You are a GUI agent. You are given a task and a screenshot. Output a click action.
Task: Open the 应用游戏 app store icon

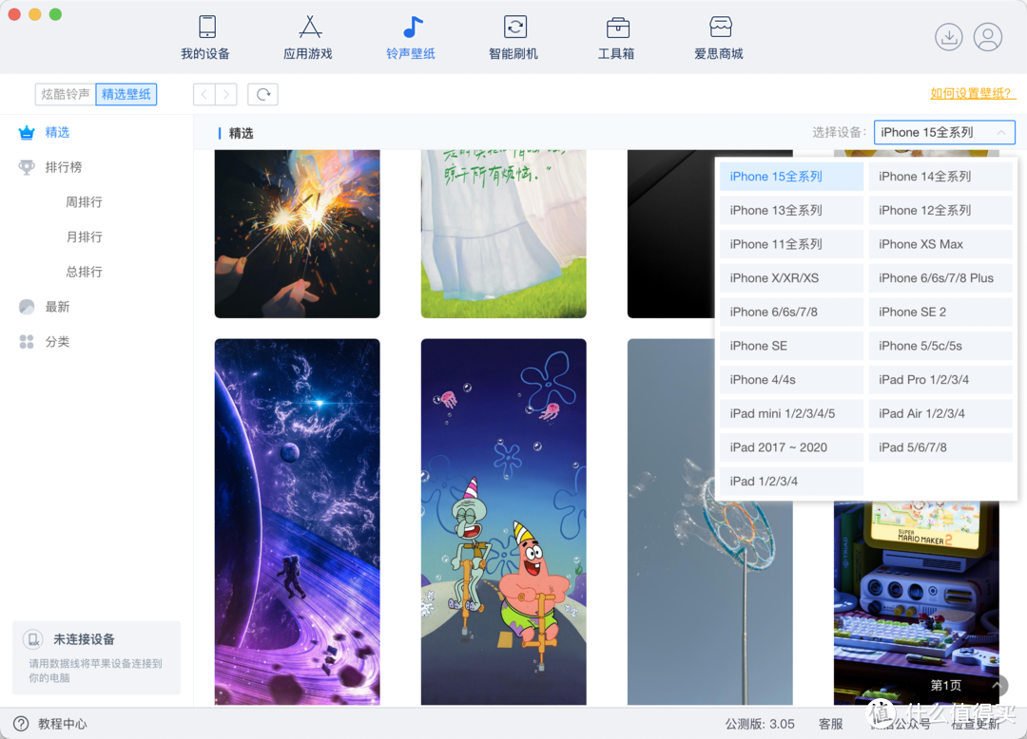pyautogui.click(x=310, y=27)
